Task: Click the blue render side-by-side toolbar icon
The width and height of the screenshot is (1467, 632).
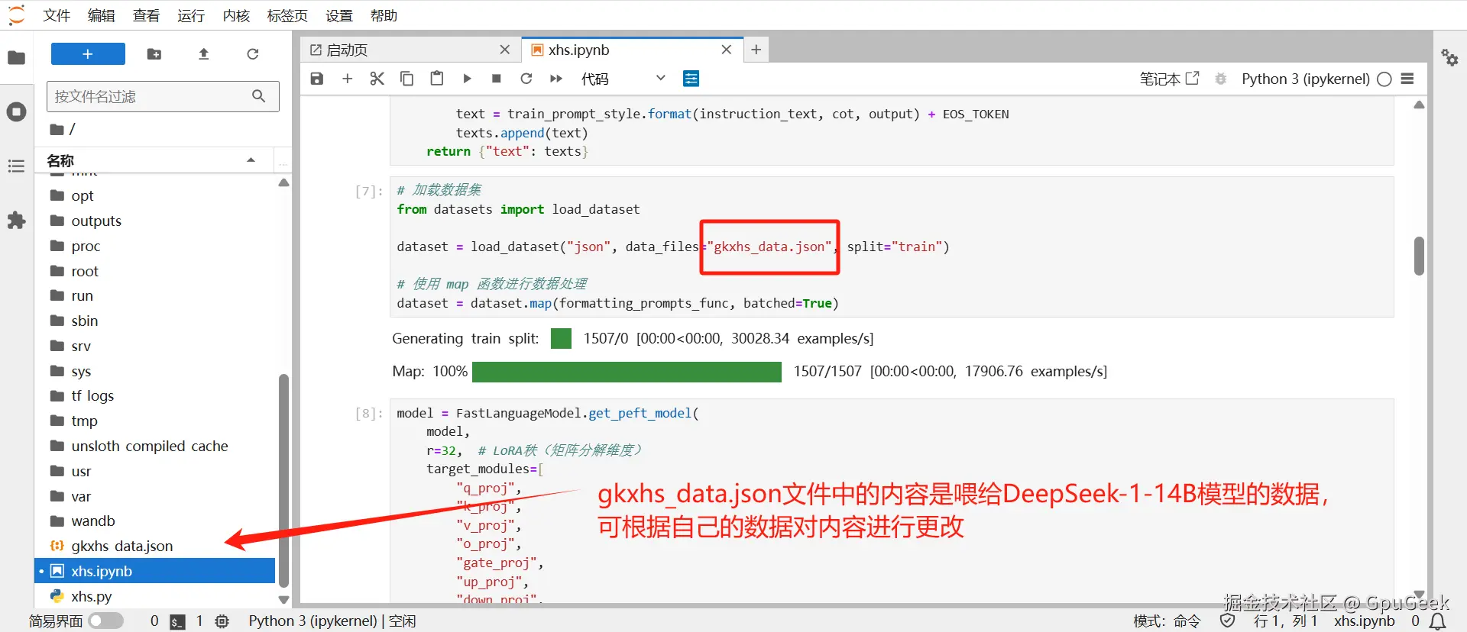Action: click(691, 79)
